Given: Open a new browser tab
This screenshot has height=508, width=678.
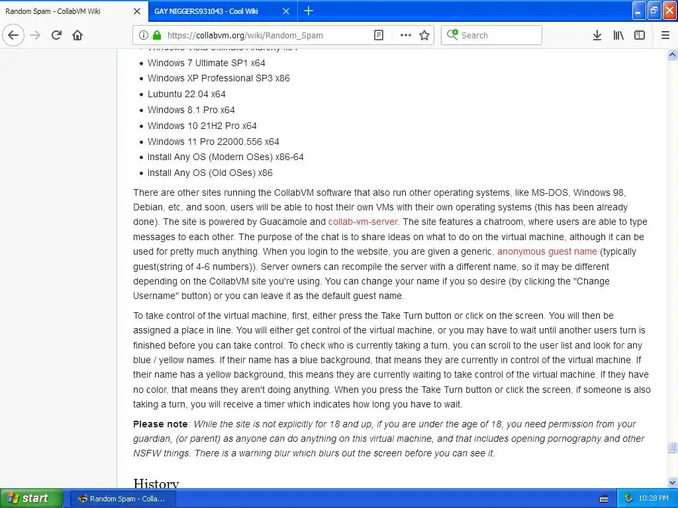Looking at the screenshot, I should pos(309,11).
